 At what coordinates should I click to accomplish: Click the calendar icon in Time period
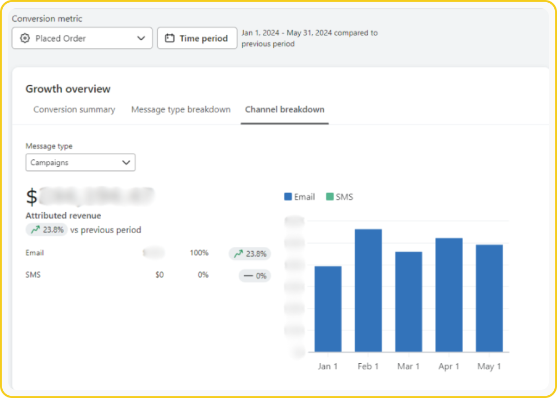point(170,39)
